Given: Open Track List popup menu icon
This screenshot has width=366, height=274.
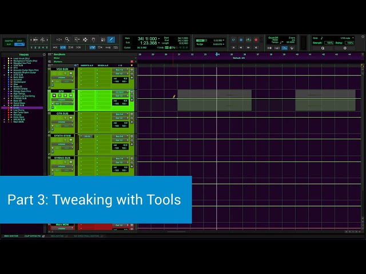Looking at the screenshot, I should point(44,55).
